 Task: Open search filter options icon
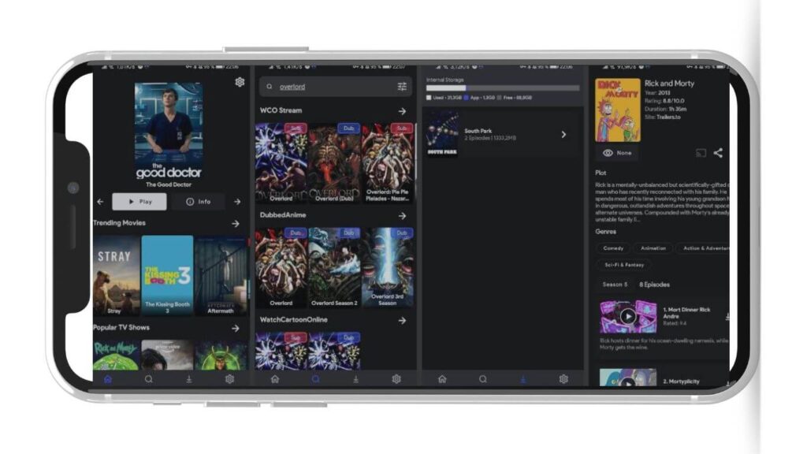pos(402,87)
